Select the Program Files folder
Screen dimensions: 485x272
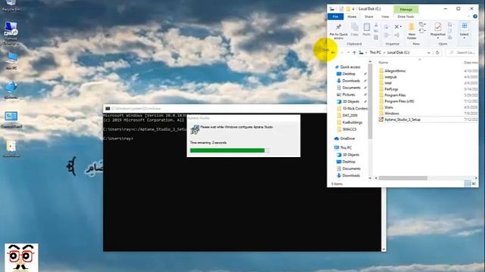(x=395, y=95)
